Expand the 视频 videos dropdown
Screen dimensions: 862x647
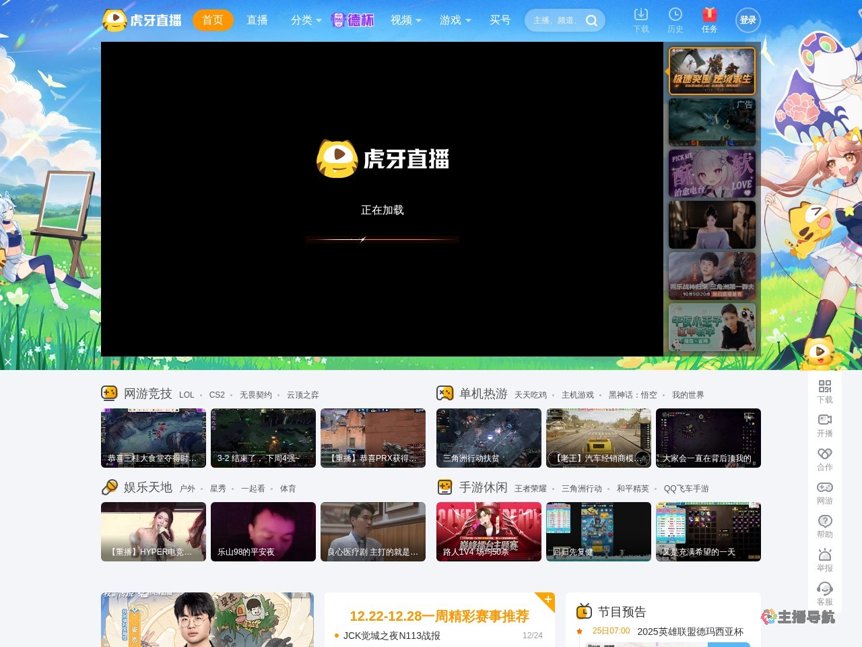404,20
